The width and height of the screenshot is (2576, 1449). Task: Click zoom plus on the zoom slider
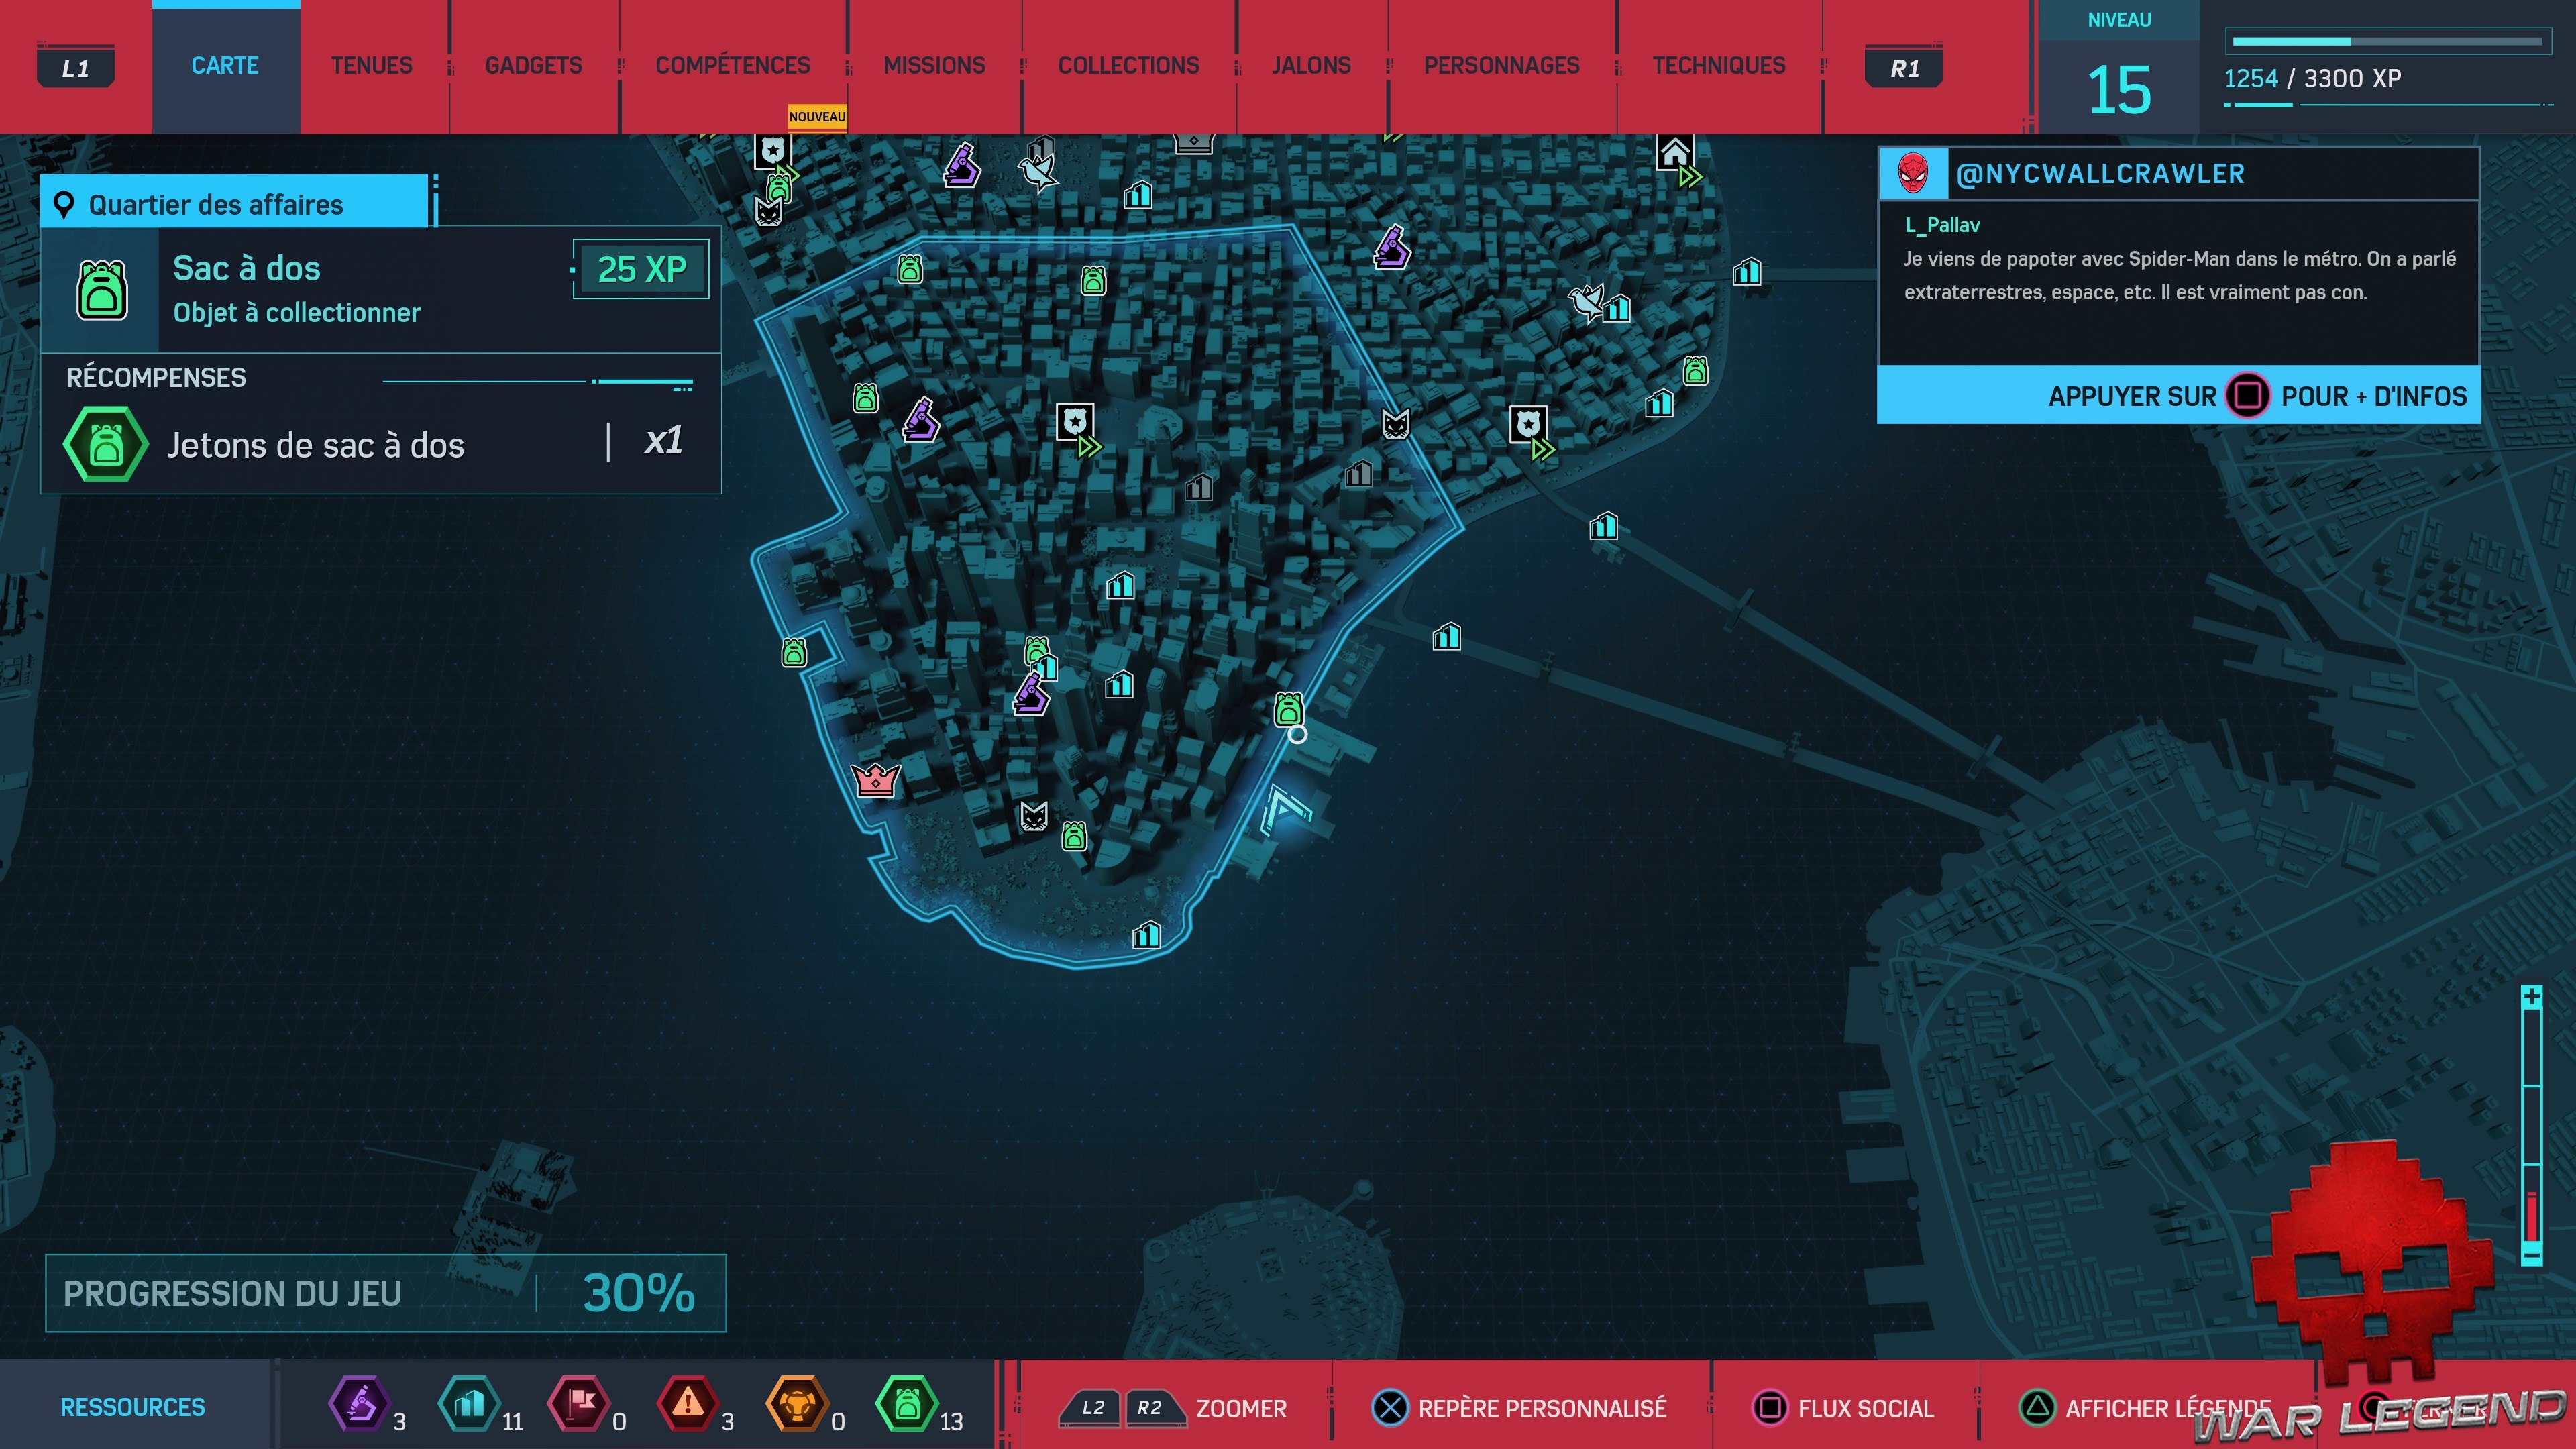(2531, 997)
